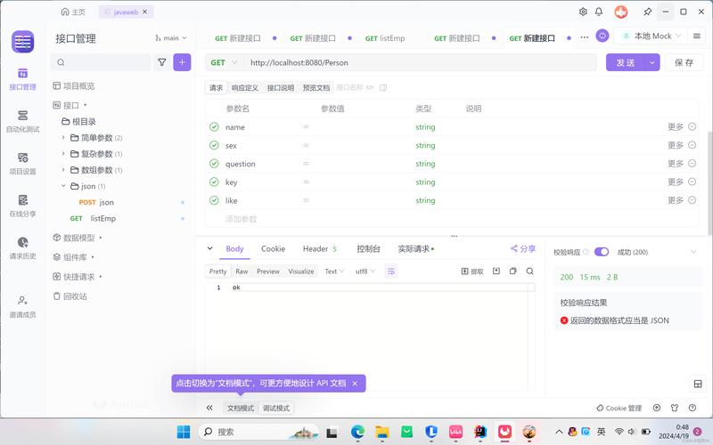Open the 自动化测试 sidebar section
The width and height of the screenshot is (713, 445).
(22, 121)
